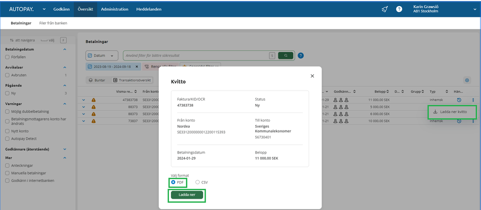Click approver icons on the 10 000,00 SEK row
Screen dimensions: 481x210
pyautogui.click(x=341, y=121)
